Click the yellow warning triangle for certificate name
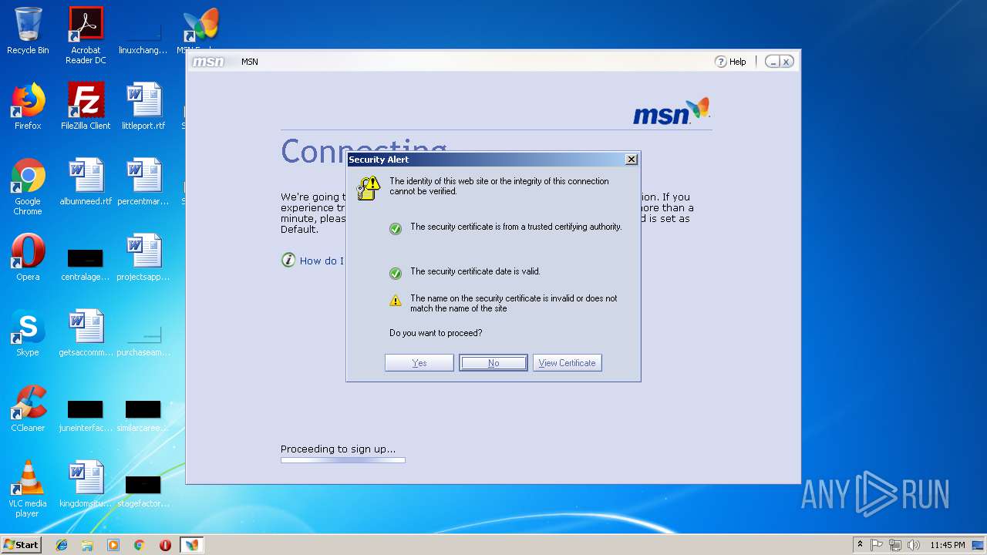This screenshot has height=555, width=987. [x=396, y=301]
